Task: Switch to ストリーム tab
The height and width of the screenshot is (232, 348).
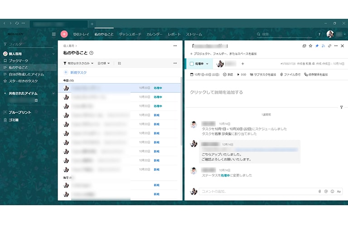Action: (194, 34)
